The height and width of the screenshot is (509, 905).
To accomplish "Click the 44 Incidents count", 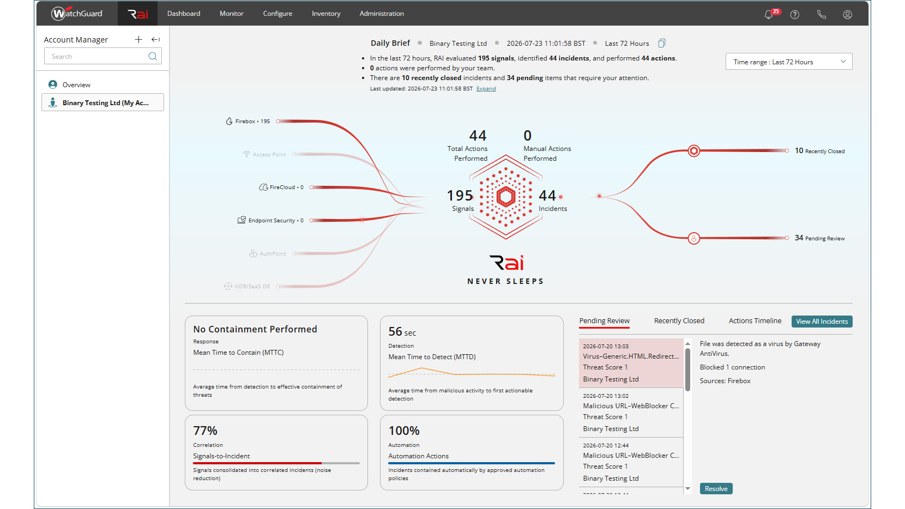I will click(x=547, y=196).
